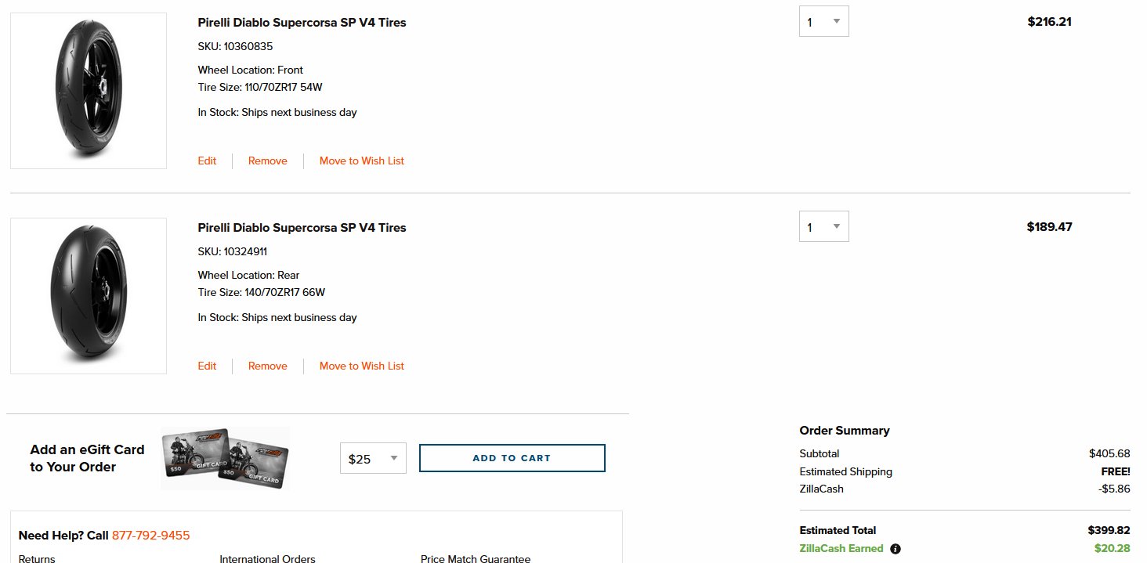Add the eGift card to cart
Screen dimensions: 1147x563
[x=512, y=458]
